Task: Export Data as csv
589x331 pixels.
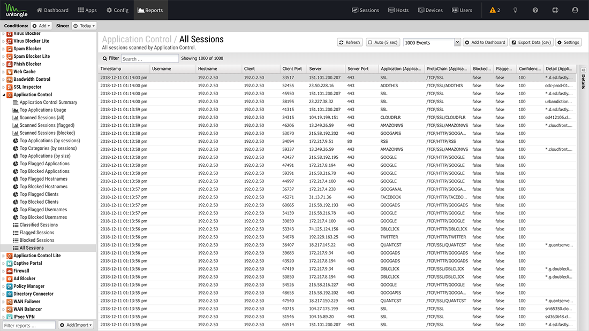Action: pos(532,42)
